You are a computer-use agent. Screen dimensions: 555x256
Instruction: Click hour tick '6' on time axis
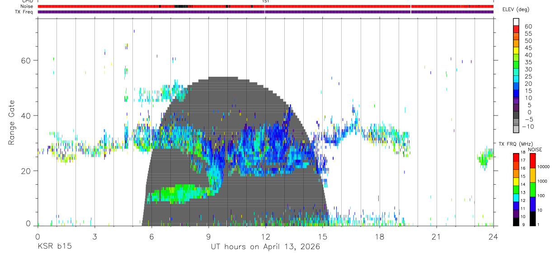pos(151,237)
